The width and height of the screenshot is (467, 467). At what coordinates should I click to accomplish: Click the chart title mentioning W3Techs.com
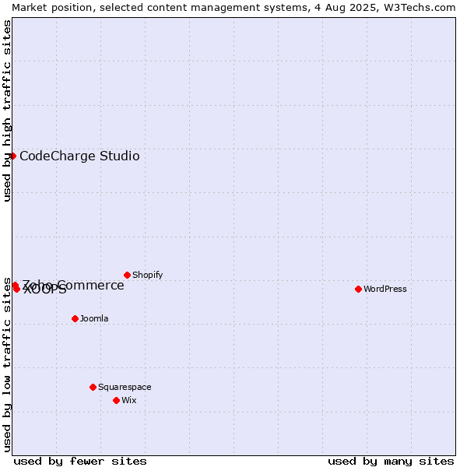[233, 8]
